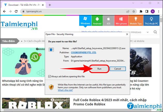
Task: Open the profile avatar N
Action: coord(153,11)
